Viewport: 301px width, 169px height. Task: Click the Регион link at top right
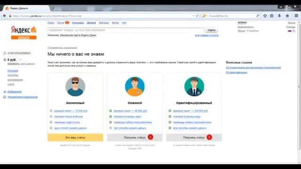tap(241, 31)
